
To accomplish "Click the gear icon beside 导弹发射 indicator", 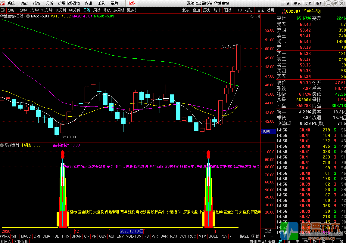I will point(2,145).
